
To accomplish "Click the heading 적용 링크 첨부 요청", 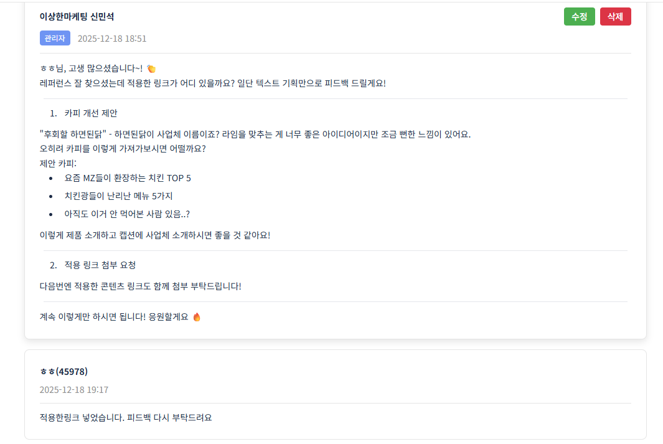I will [100, 265].
